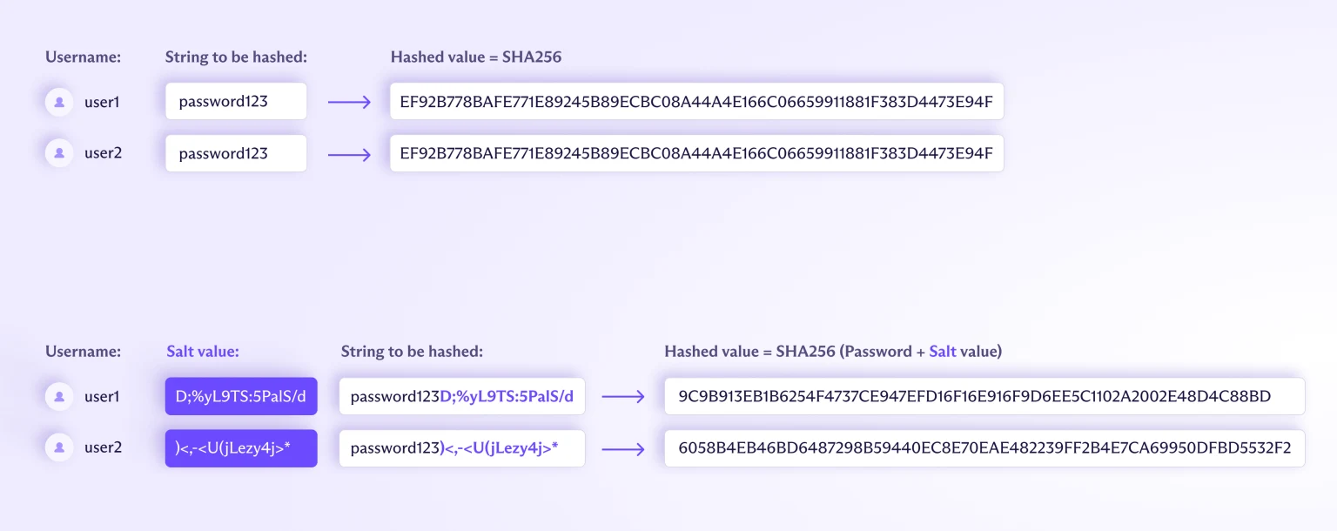Click user2's avatar icon in the unsalted example
This screenshot has height=531, width=1337.
(x=59, y=153)
